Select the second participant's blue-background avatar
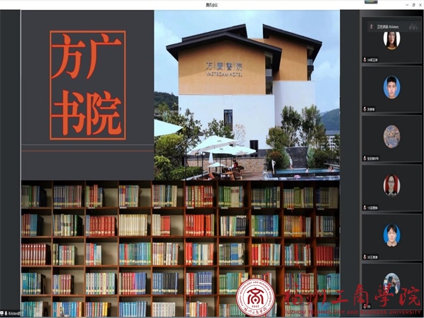The width and height of the screenshot is (424, 318). [x=392, y=87]
